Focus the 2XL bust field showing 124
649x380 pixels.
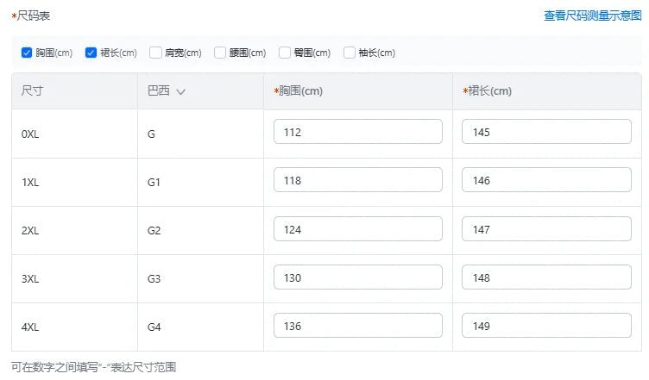358,229
